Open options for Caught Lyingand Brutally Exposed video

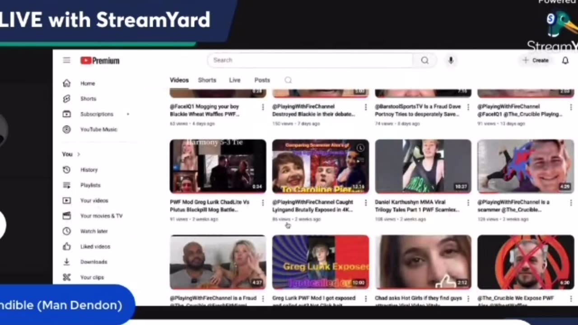pyautogui.click(x=365, y=203)
